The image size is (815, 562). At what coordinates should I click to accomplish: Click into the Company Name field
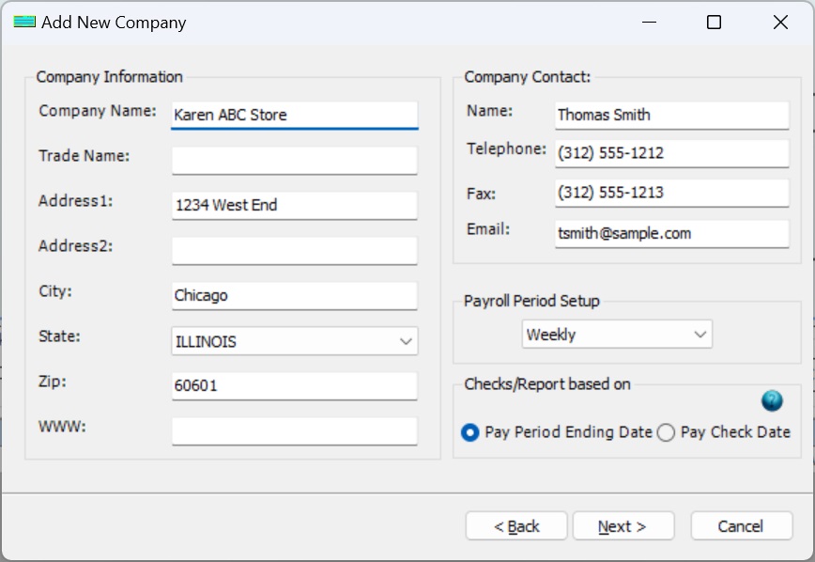pyautogui.click(x=293, y=115)
